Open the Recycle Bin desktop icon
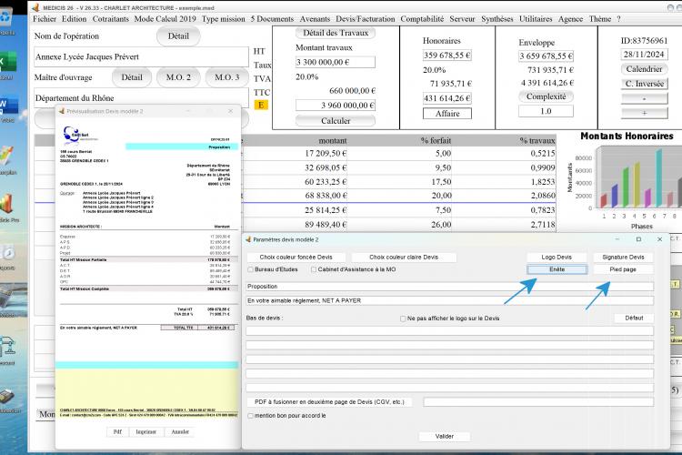This screenshot has width=682, height=455. pos(6,20)
